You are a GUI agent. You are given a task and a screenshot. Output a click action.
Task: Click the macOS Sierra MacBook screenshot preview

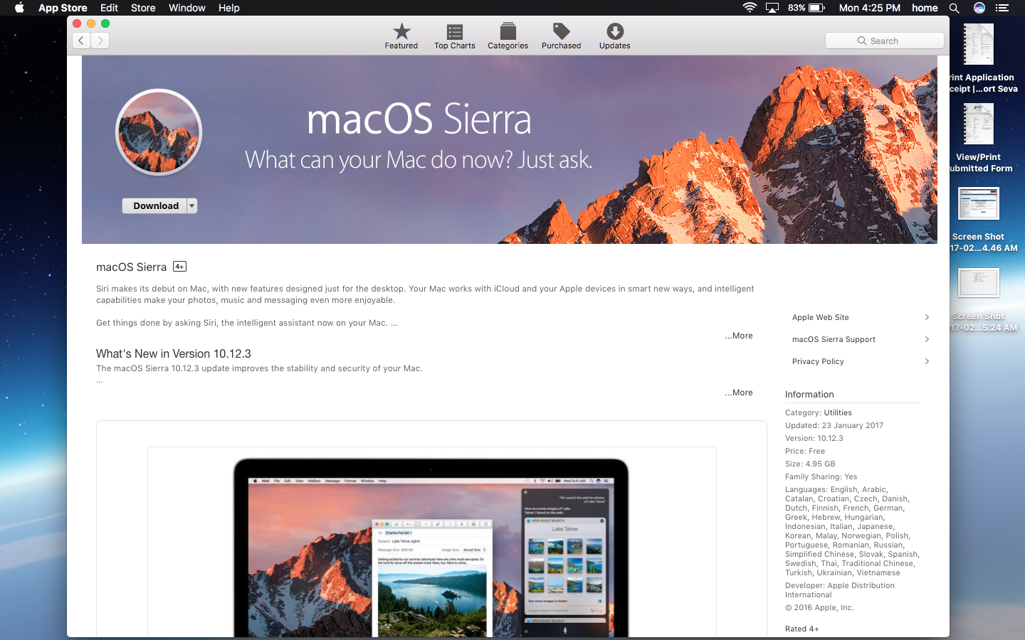point(431,542)
